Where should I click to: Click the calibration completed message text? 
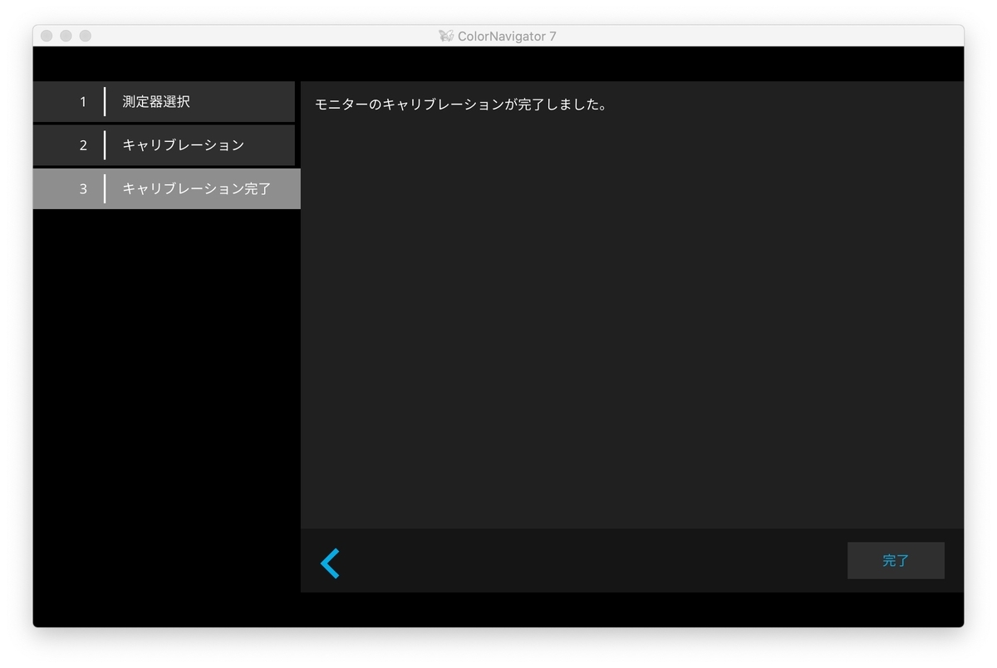click(x=461, y=105)
